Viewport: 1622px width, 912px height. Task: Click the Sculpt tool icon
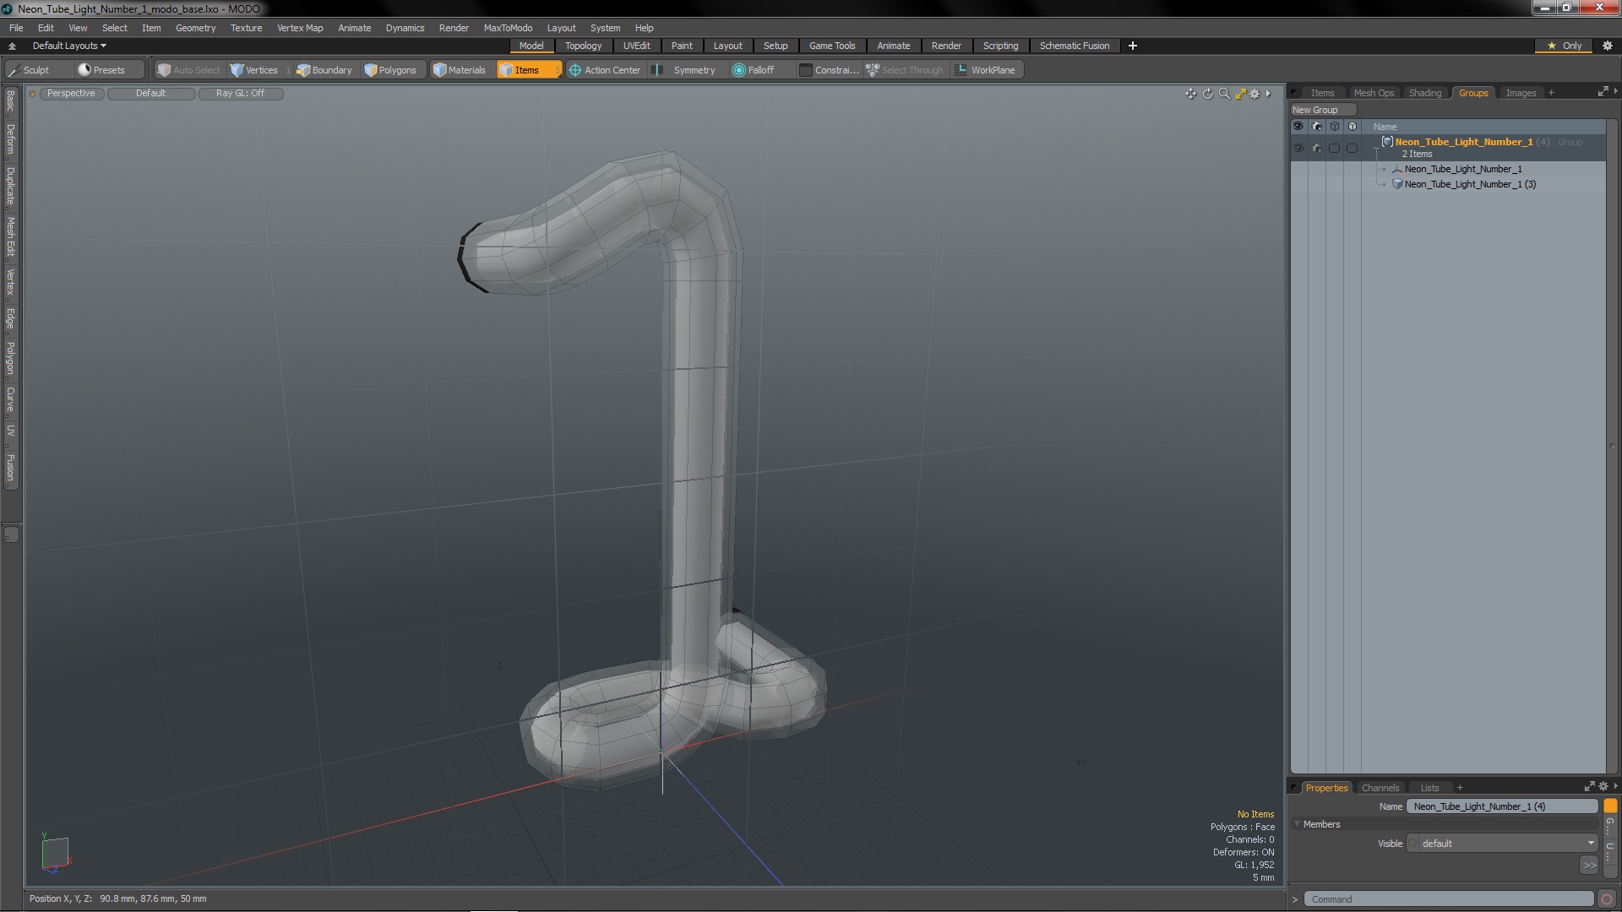(x=14, y=70)
